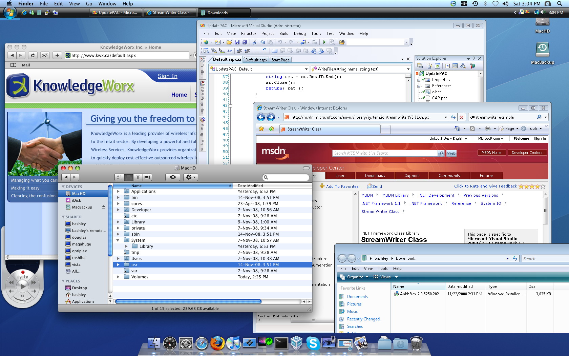
Task: Expand usr folder disclosure triangle
Action: coord(118,265)
